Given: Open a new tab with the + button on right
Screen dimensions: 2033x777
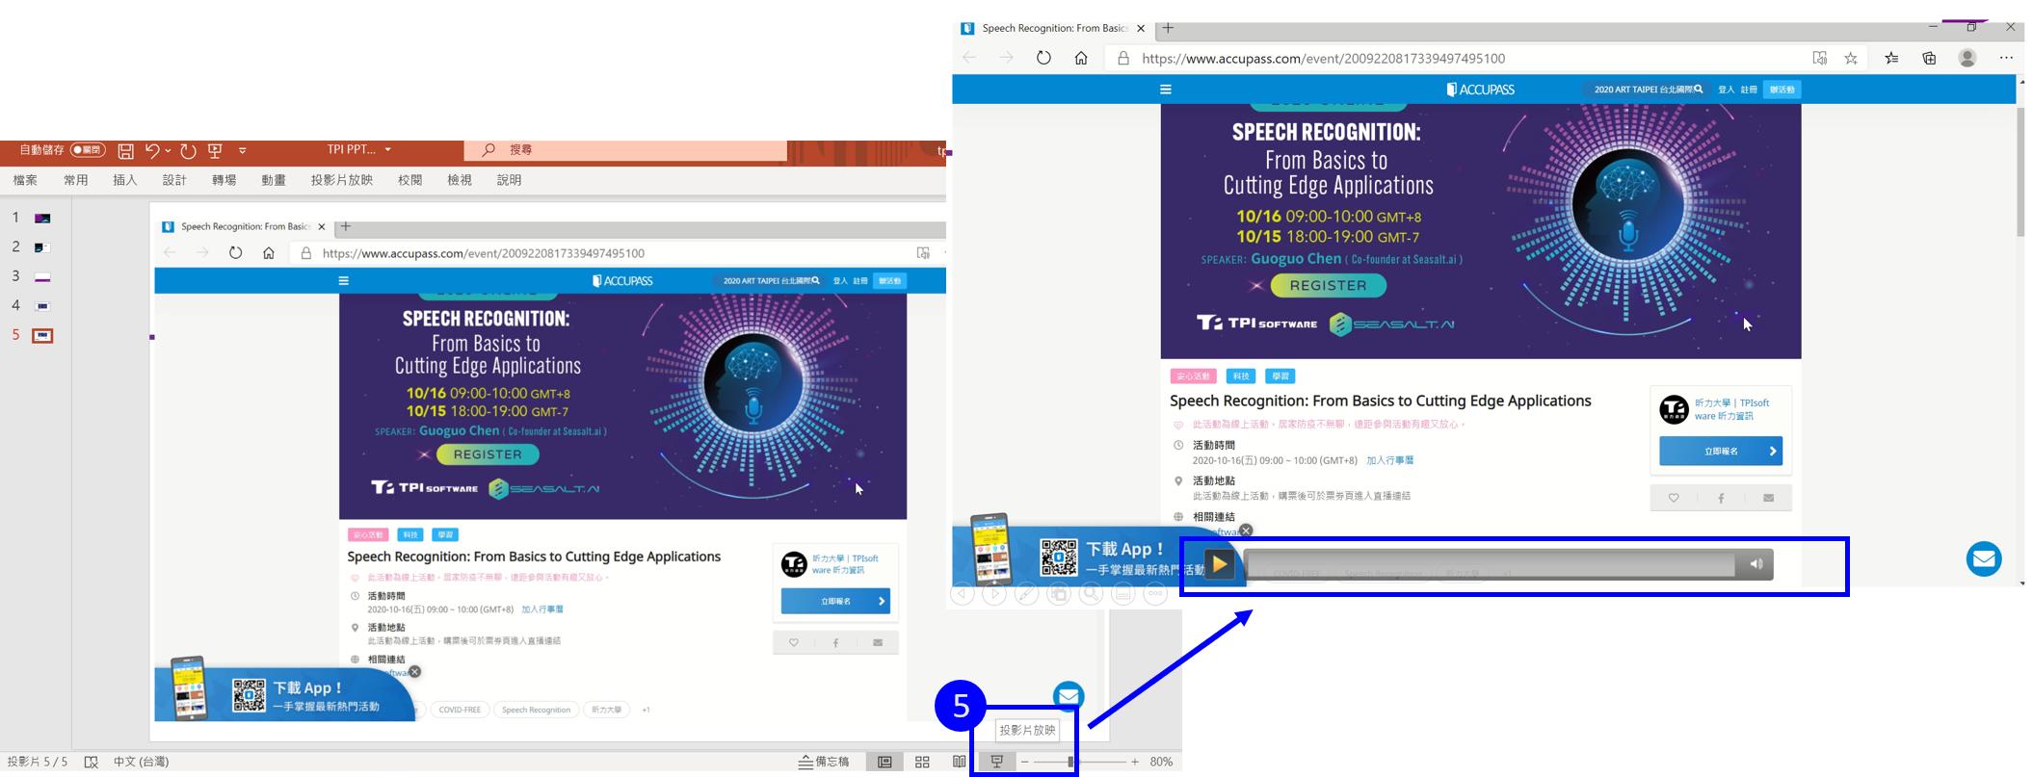Looking at the screenshot, I should [1168, 28].
